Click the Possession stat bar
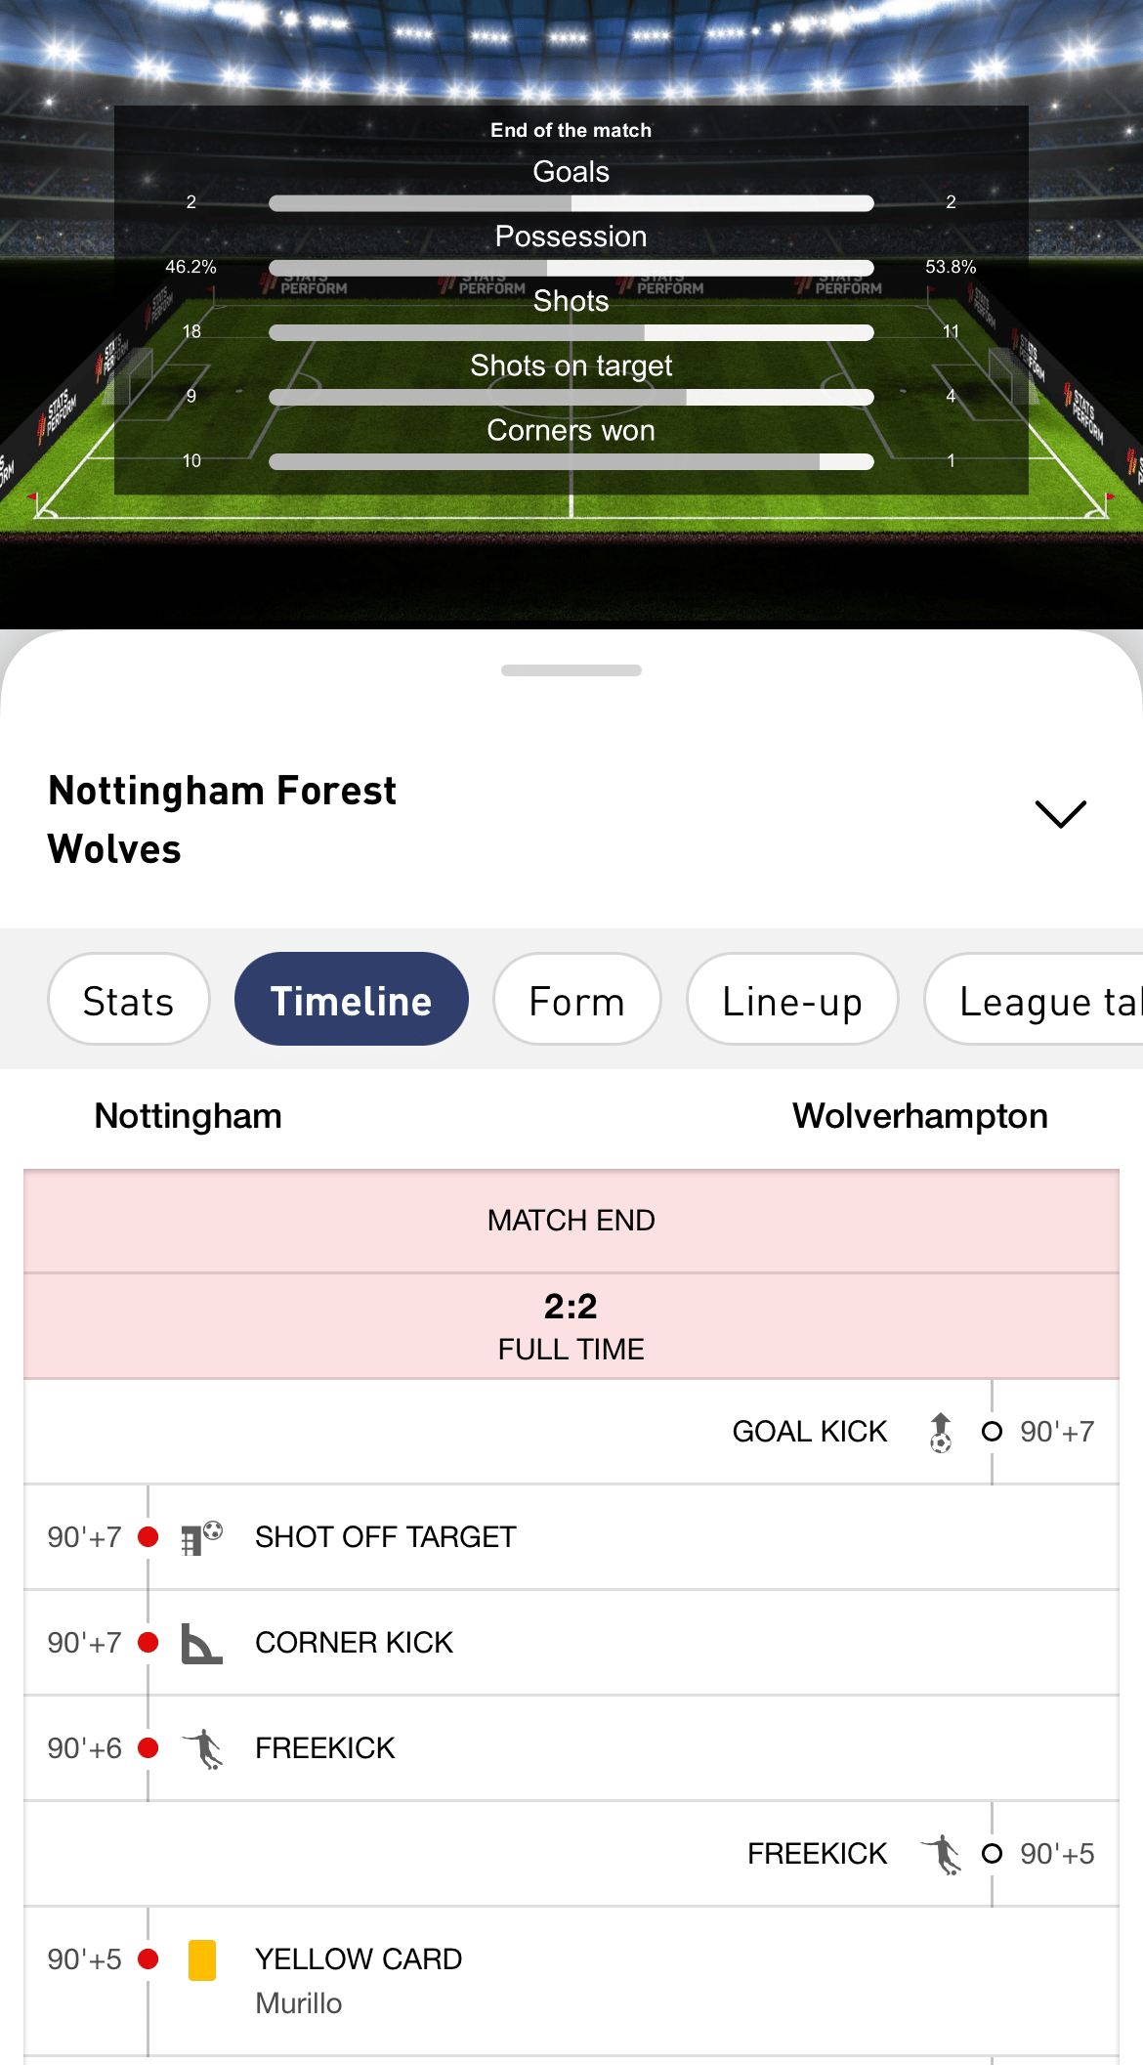The height and width of the screenshot is (2065, 1143). pyautogui.click(x=571, y=268)
